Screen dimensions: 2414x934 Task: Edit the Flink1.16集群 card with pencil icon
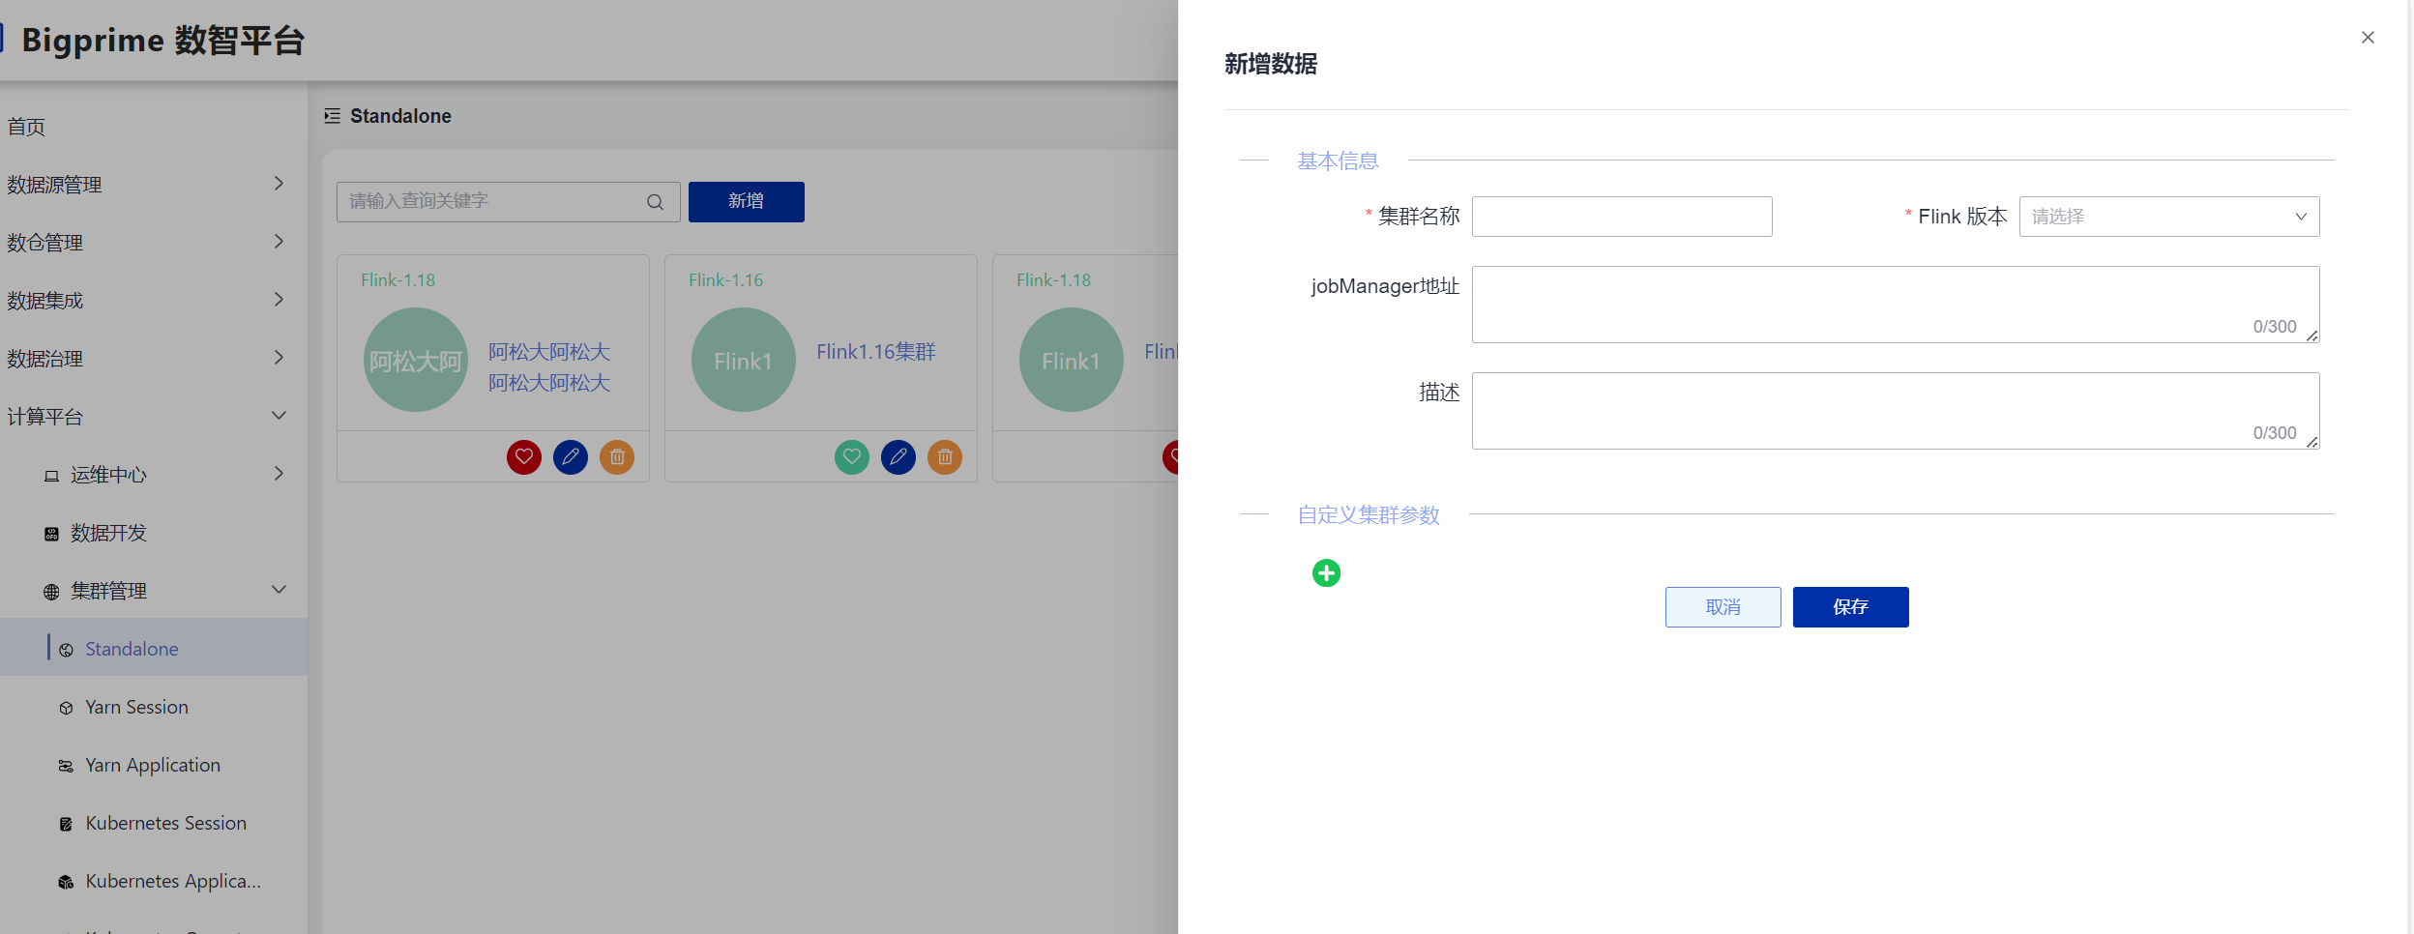click(898, 456)
